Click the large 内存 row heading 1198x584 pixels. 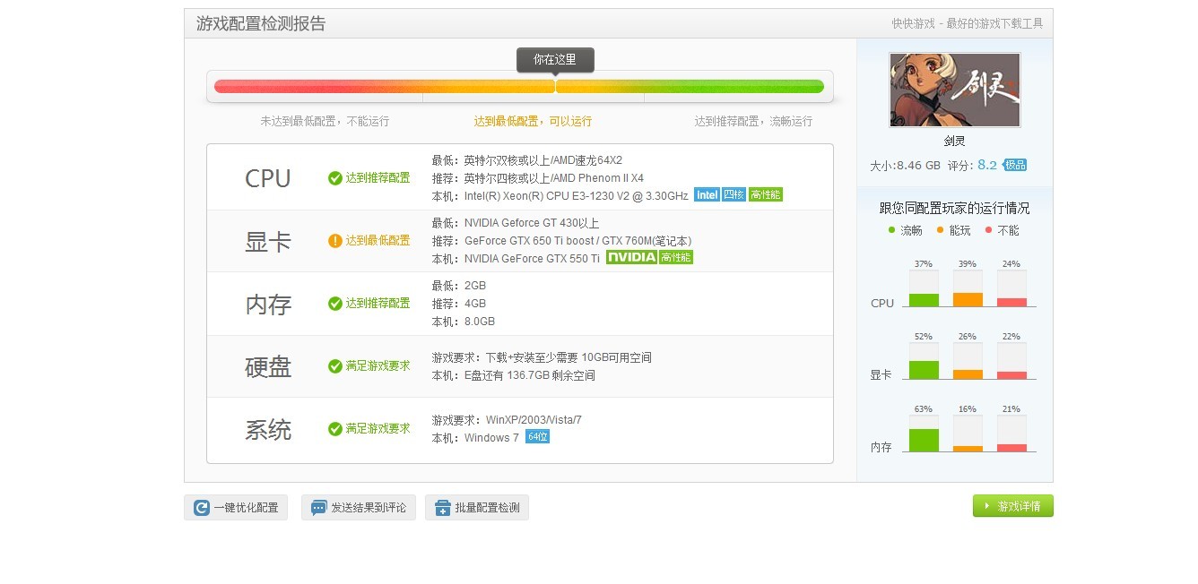click(268, 305)
